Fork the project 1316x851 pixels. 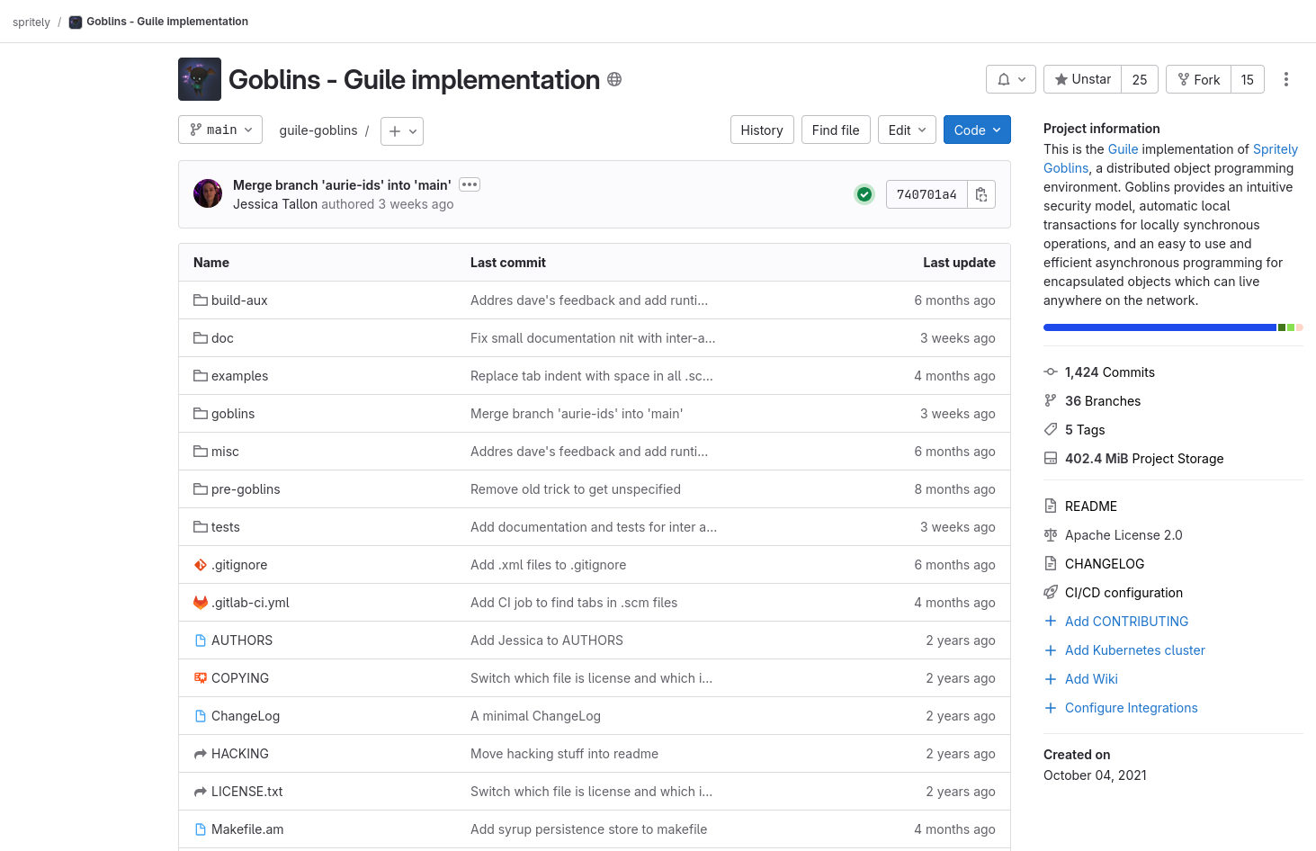(1199, 79)
